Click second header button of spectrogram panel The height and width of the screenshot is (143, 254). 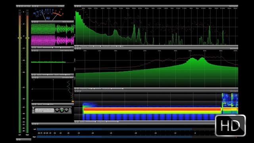click(x=78, y=91)
